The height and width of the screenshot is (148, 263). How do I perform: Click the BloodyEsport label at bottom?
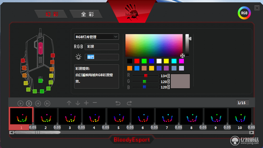(x=132, y=139)
